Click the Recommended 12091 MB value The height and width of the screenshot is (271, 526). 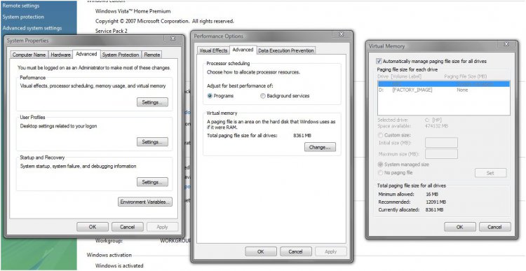436,202
